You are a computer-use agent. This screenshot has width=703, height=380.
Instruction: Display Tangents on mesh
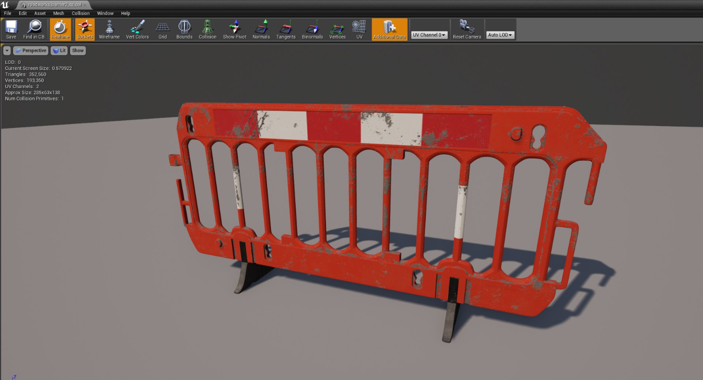[x=286, y=30]
